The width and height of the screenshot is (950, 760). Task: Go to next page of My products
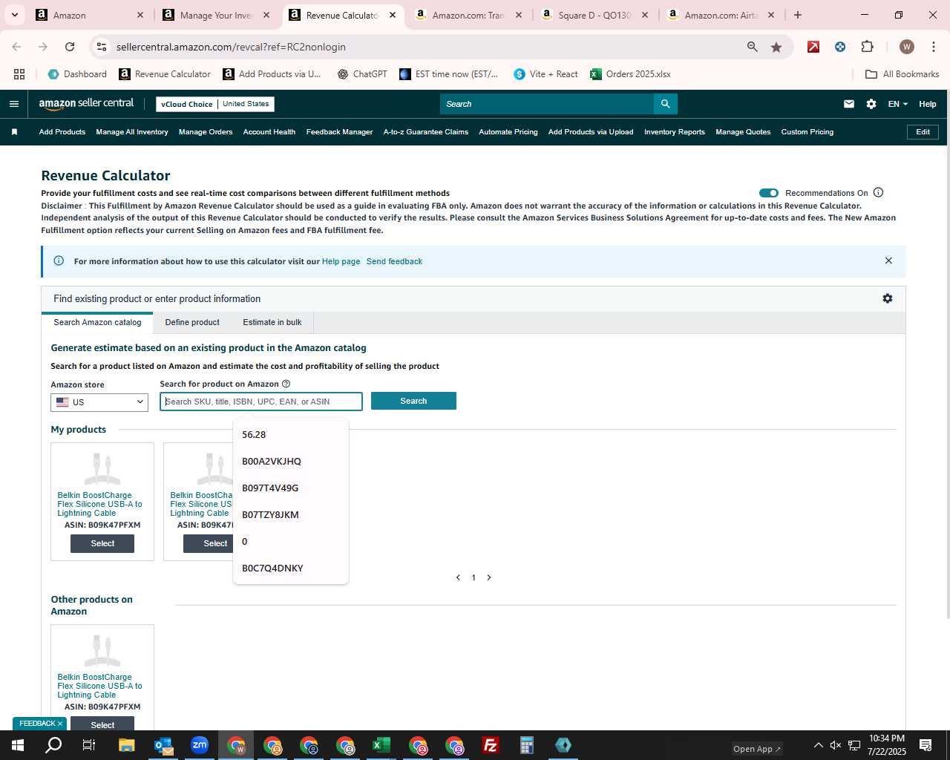pos(488,577)
